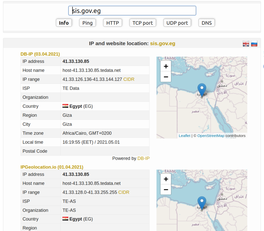Zoom out on the IPGeolocation.io map
Screen dimensions: 264x231
coord(166,190)
